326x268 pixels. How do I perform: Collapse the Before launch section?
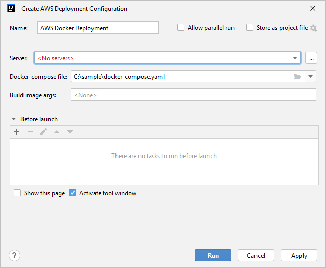[14, 119]
